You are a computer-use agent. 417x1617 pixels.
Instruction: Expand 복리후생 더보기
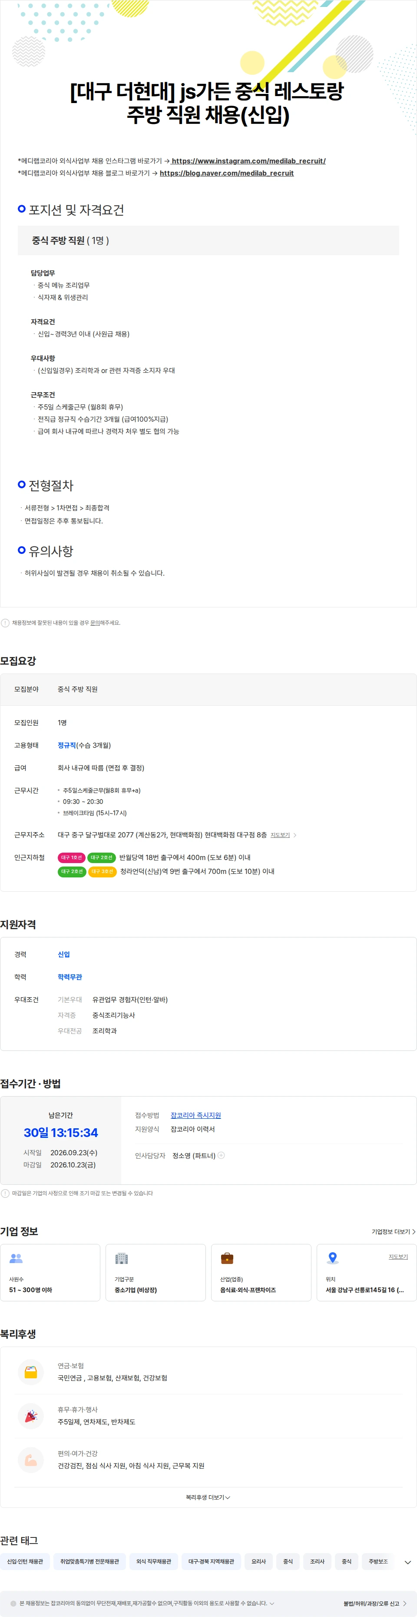[x=208, y=1497]
